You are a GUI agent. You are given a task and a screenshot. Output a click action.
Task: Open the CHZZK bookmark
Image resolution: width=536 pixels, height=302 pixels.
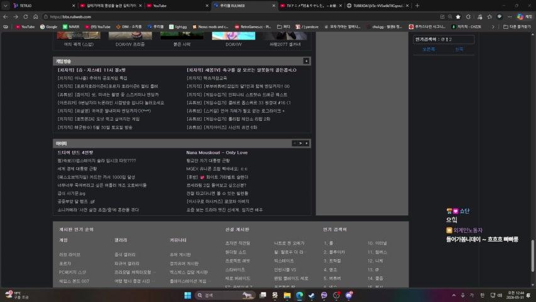tap(466, 26)
